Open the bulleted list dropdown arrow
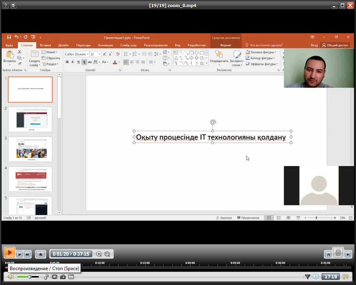The height and width of the screenshot is (285, 356). 130,54
